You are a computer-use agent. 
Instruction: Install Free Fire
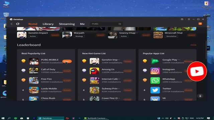click(x=67, y=81)
